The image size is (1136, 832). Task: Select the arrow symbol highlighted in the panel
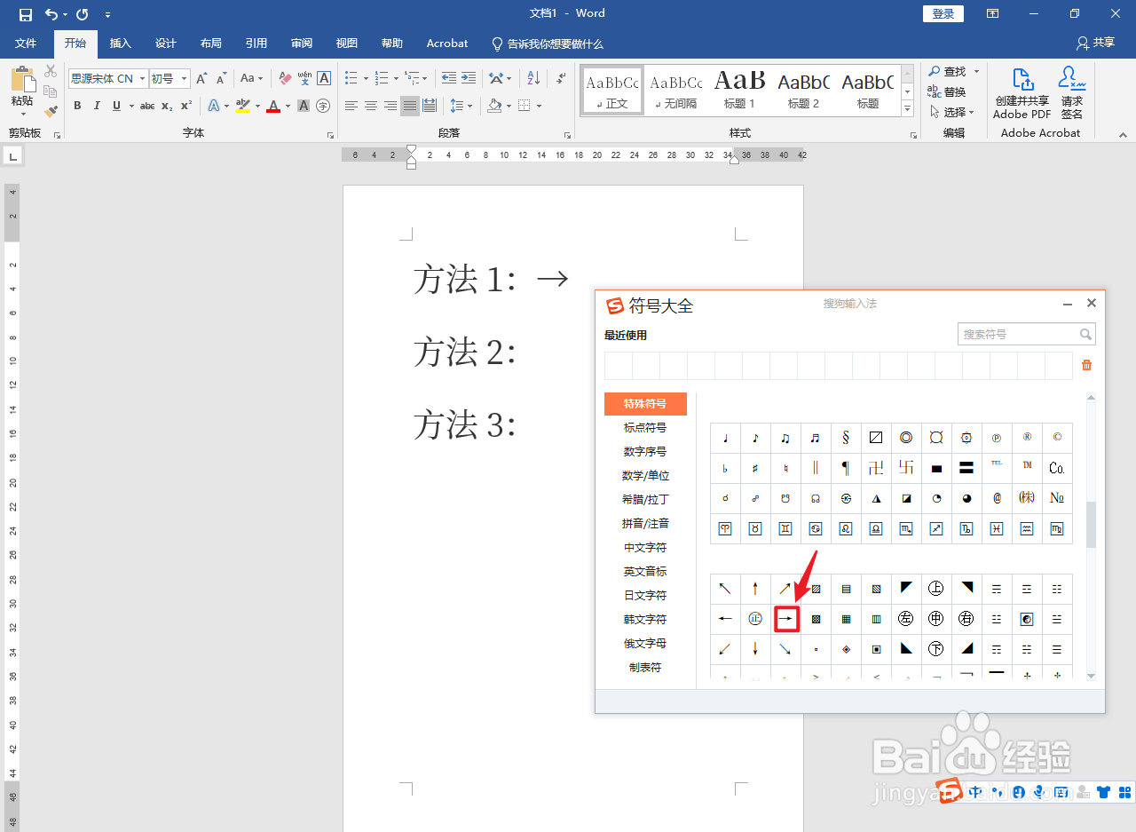pyautogui.click(x=786, y=619)
